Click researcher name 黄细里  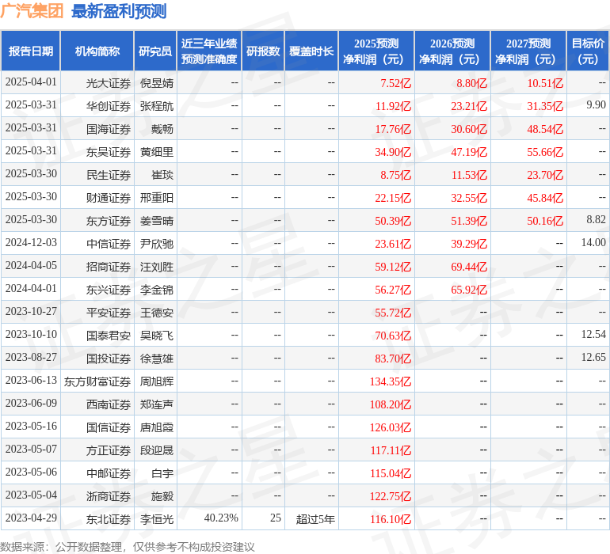(x=157, y=152)
